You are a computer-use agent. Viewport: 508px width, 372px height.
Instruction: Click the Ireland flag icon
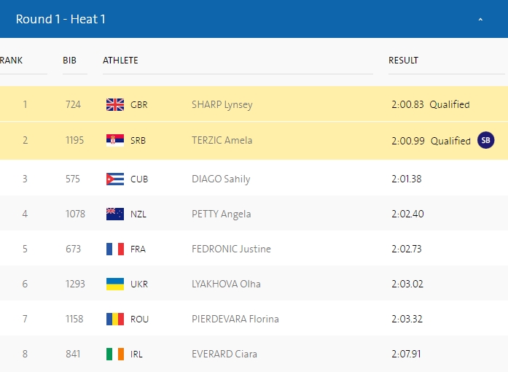click(x=115, y=354)
